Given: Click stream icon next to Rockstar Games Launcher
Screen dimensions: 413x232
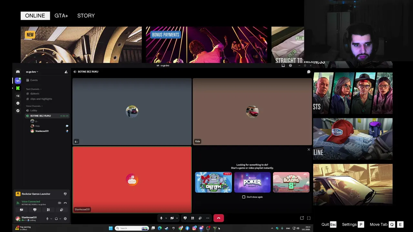Looking at the screenshot, I should 65,194.
